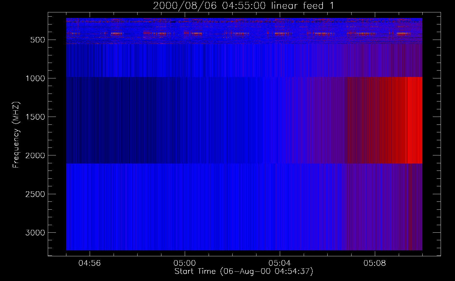Click the 05:08 time tick label
Screen dimensions: 455x281
pyautogui.click(x=375, y=263)
